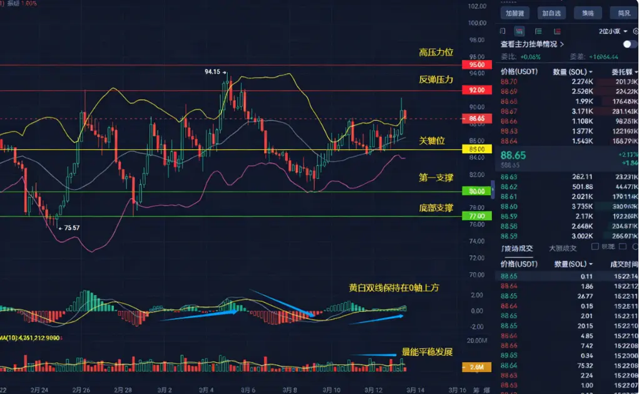Viewport: 639px width, 394px height.
Task: Click the trade row with quantity 4.85
Action: 567,336
